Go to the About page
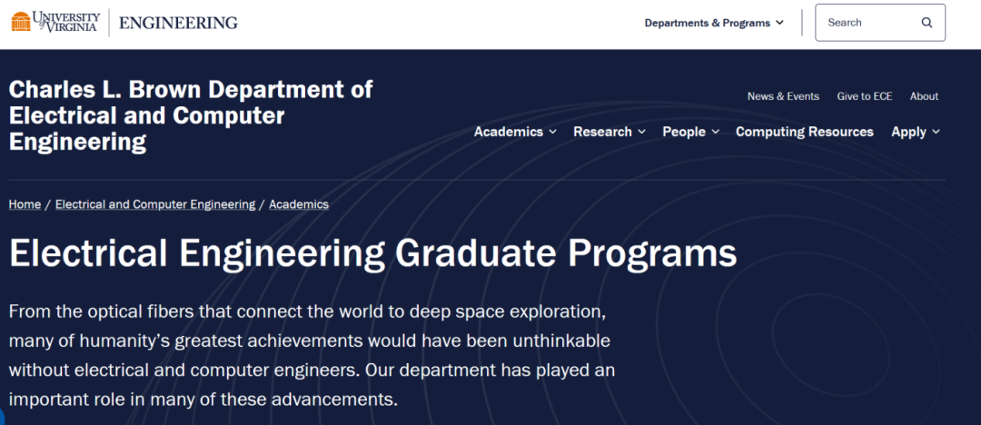 (x=924, y=95)
